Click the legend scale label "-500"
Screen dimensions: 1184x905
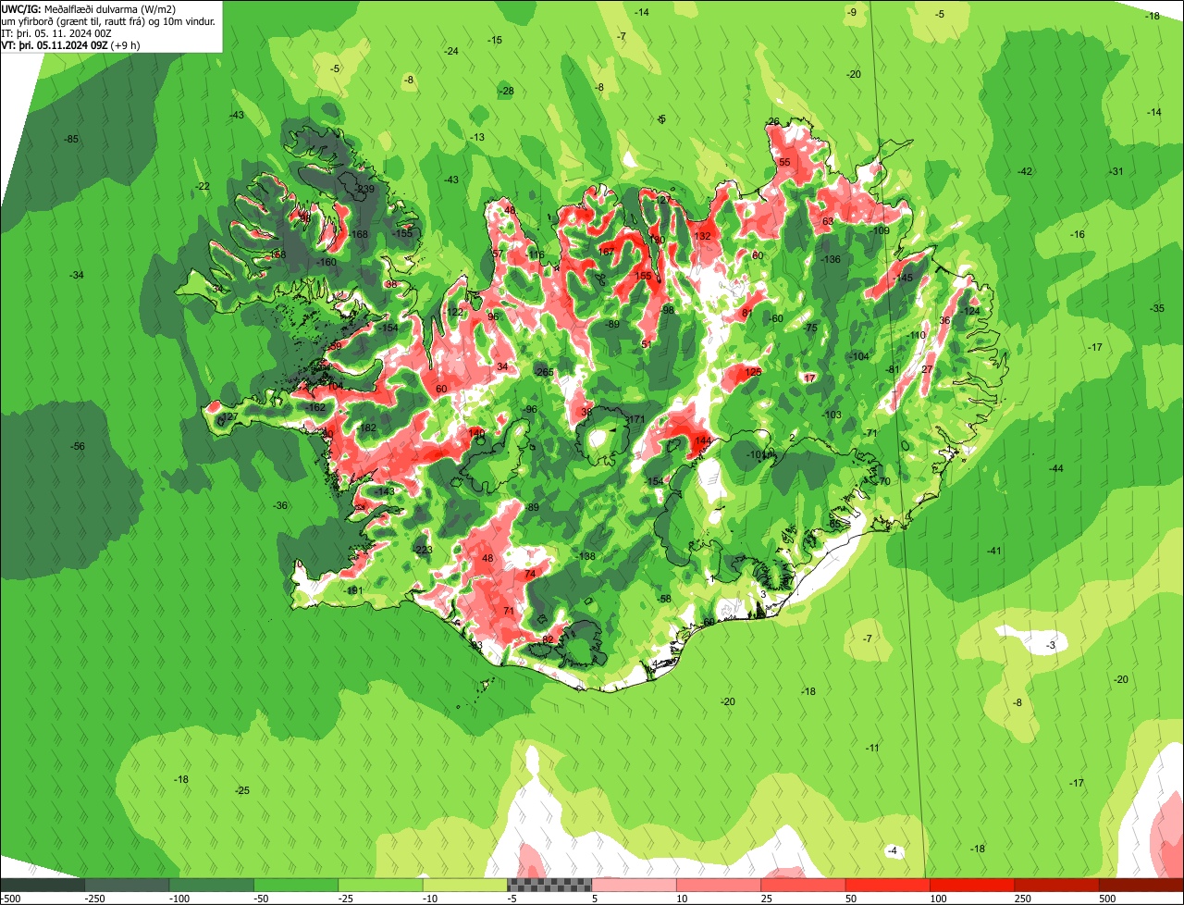click(x=10, y=899)
